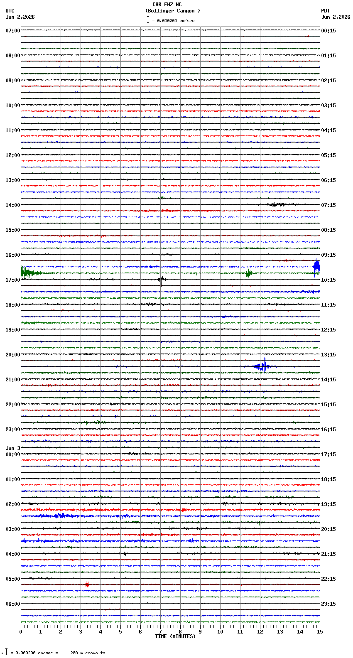
Task: Click the '17:15' PDT time label
Action: click(328, 454)
